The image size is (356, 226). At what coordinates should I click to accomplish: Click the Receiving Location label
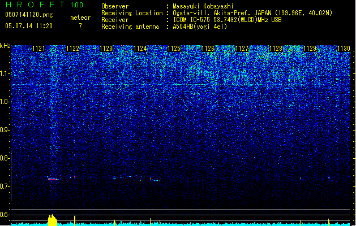coord(132,13)
